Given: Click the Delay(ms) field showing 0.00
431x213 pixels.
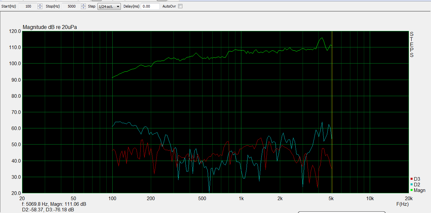Looking at the screenshot, I should coord(150,6).
